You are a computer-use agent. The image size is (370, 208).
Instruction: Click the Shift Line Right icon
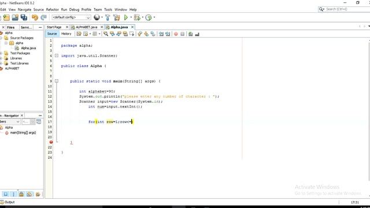point(168,34)
